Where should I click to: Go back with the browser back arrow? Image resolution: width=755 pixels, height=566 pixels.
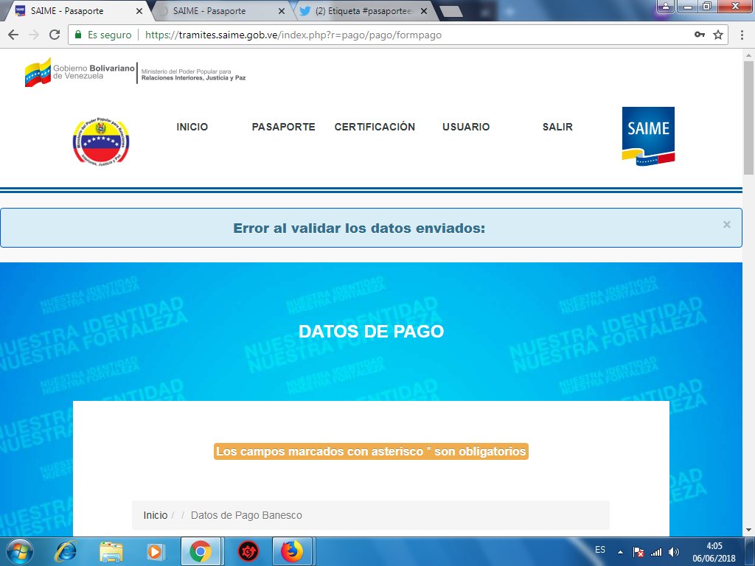coord(13,35)
